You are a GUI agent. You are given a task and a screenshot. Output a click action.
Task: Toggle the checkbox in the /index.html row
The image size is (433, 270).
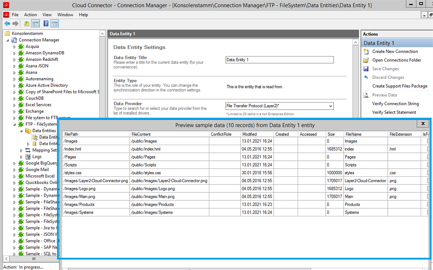pos(427,149)
